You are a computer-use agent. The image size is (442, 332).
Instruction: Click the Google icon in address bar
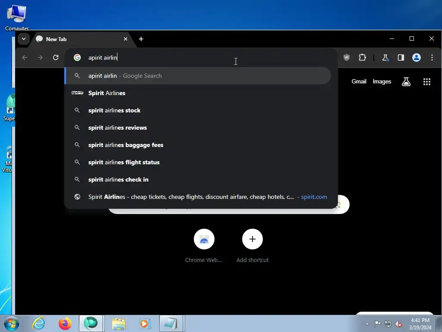tap(77, 57)
